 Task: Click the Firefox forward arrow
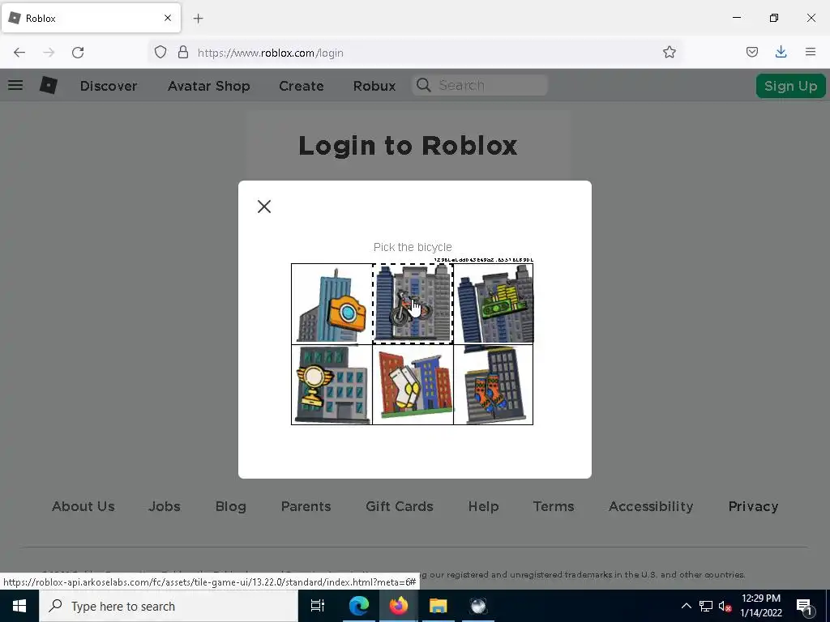49,53
